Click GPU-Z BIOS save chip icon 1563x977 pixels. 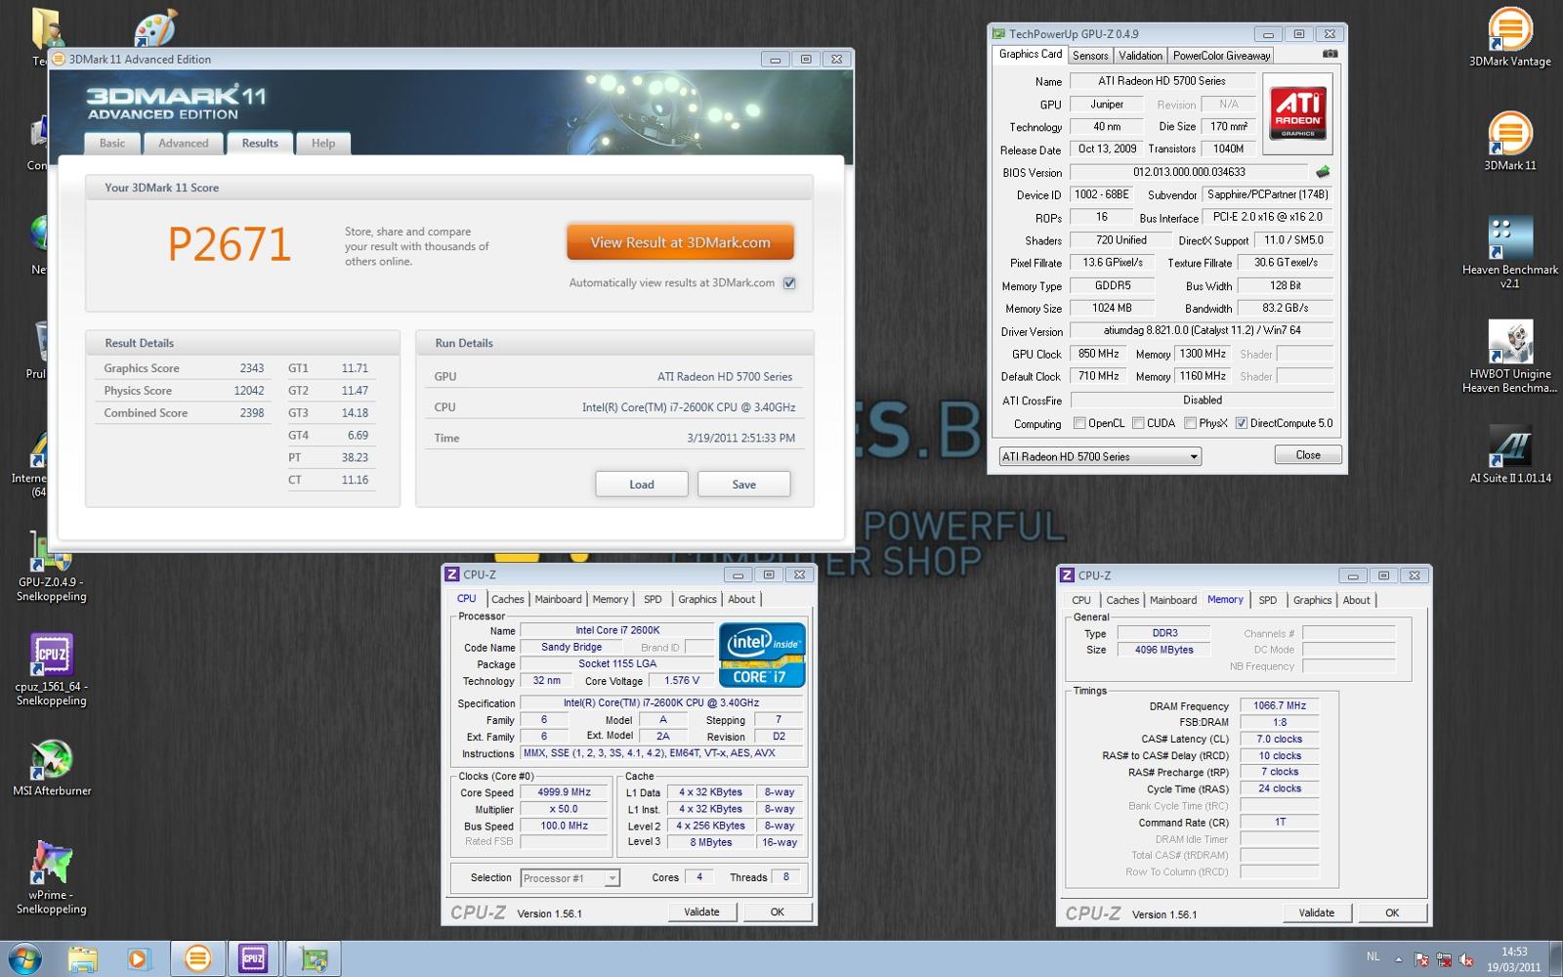[x=1323, y=172]
